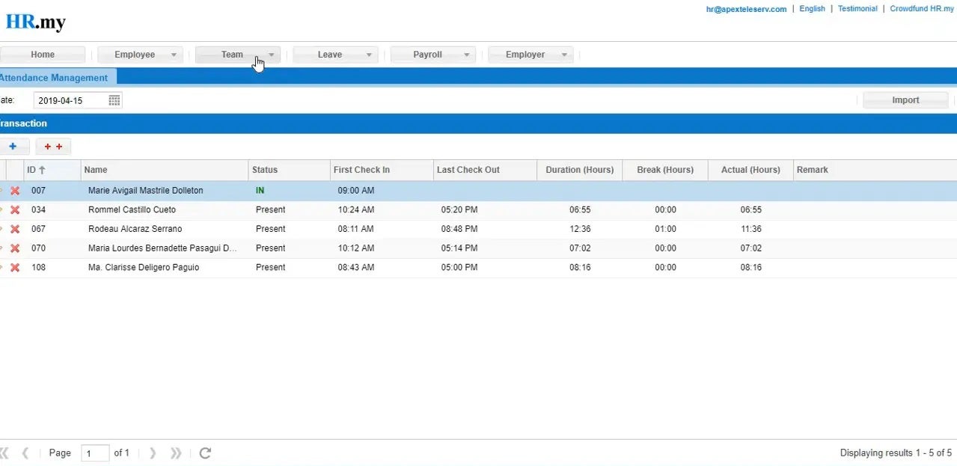The width and height of the screenshot is (957, 466).
Task: Open the calendar date picker icon
Action: click(114, 99)
